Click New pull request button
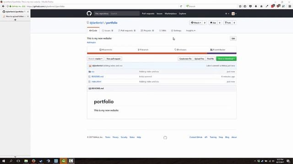The width and height of the screenshot is (293, 164). pyautogui.click(x=113, y=59)
